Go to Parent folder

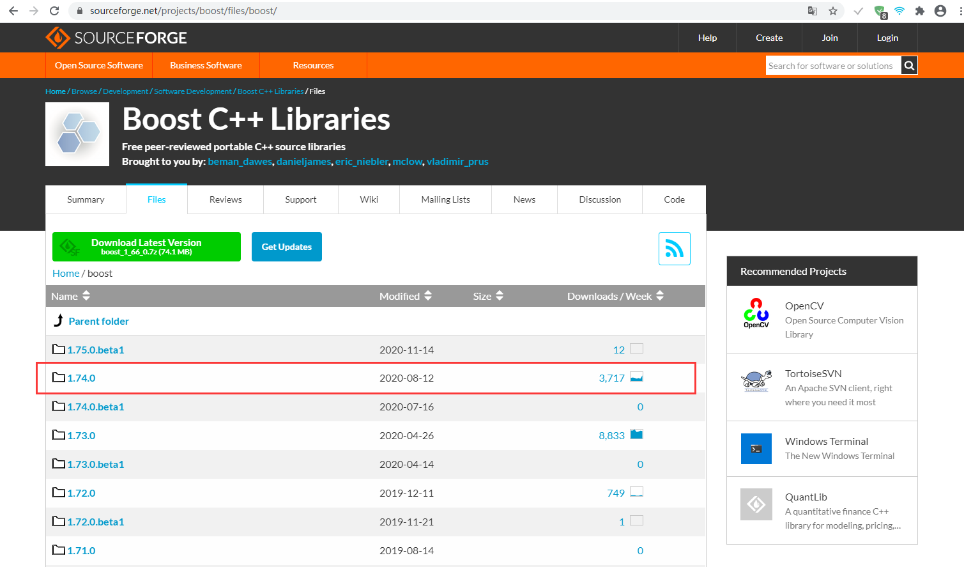[98, 321]
